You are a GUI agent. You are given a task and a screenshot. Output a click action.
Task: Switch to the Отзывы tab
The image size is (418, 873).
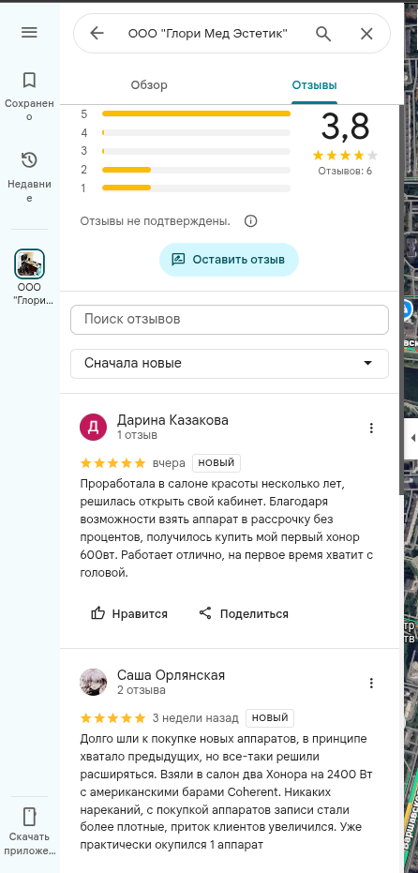click(x=315, y=85)
